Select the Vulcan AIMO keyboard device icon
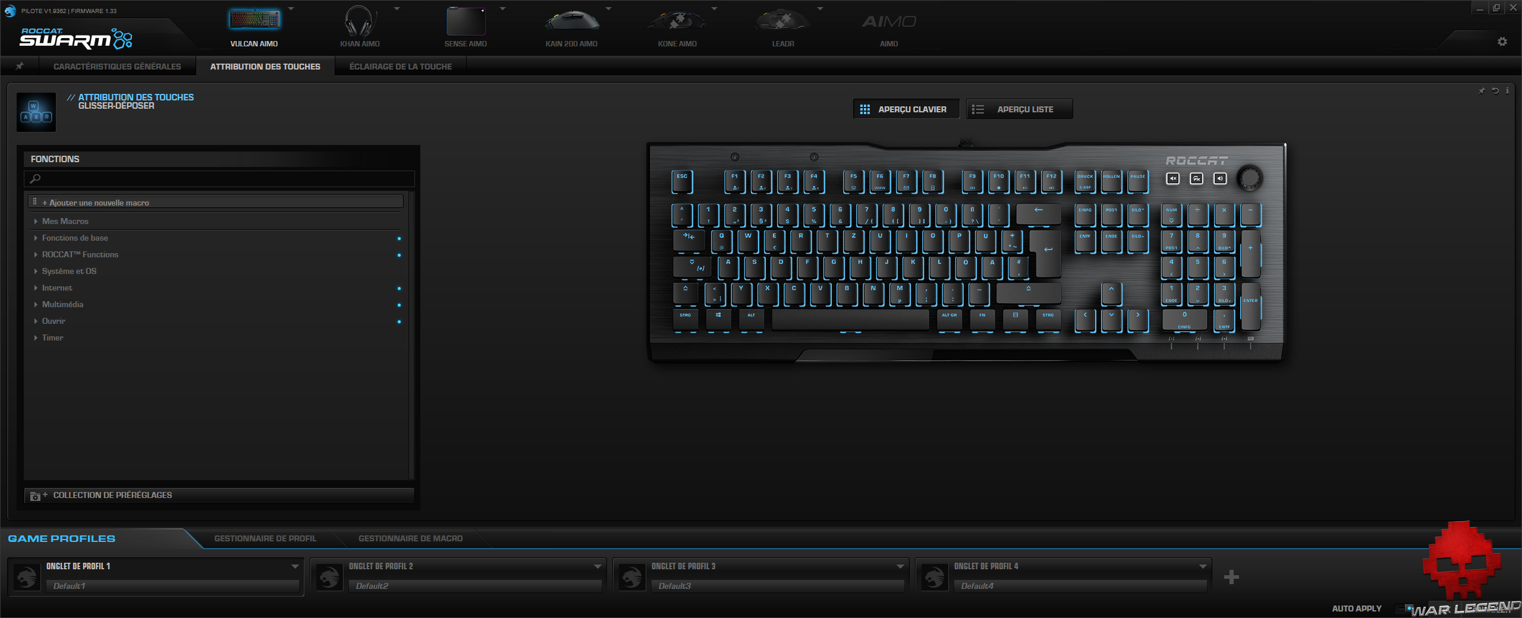The image size is (1522, 618). 254,20
